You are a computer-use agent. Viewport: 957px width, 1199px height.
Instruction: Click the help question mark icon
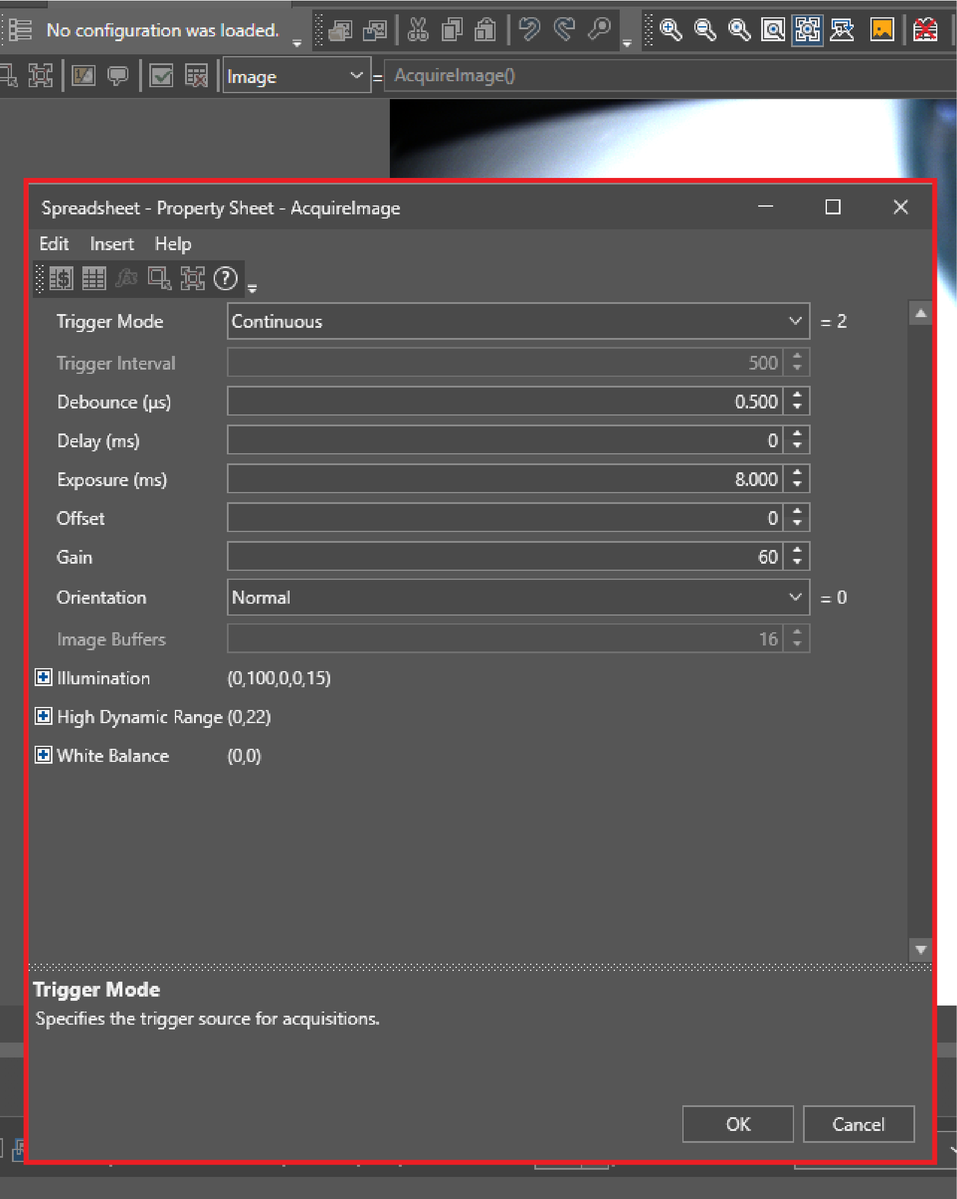point(226,279)
